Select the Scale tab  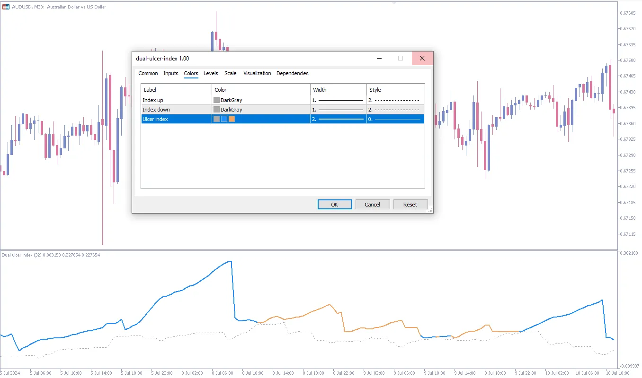(231, 73)
